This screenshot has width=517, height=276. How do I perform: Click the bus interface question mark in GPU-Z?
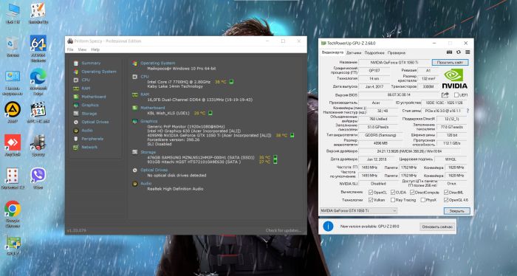[468, 111]
